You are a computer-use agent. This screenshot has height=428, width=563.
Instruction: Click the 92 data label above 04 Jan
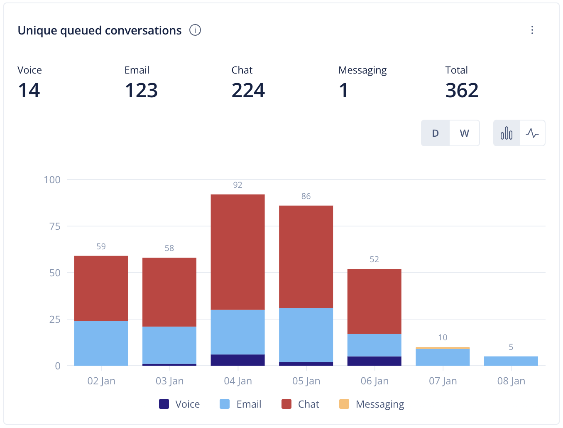(237, 185)
